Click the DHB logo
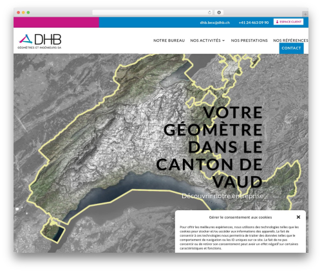 pyautogui.click(x=40, y=41)
